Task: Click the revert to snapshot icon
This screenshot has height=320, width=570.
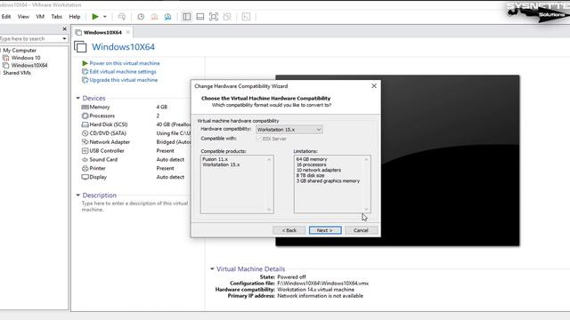Action: click(154, 17)
